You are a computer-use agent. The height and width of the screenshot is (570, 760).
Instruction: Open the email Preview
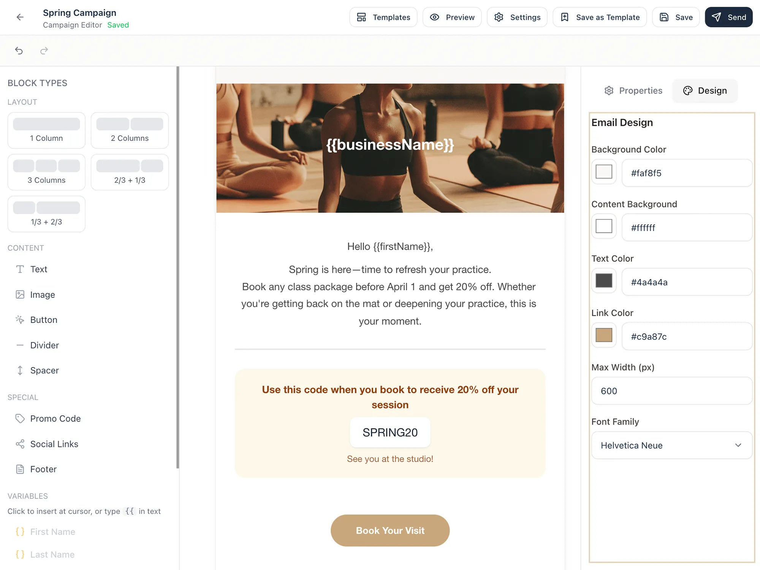click(x=452, y=17)
